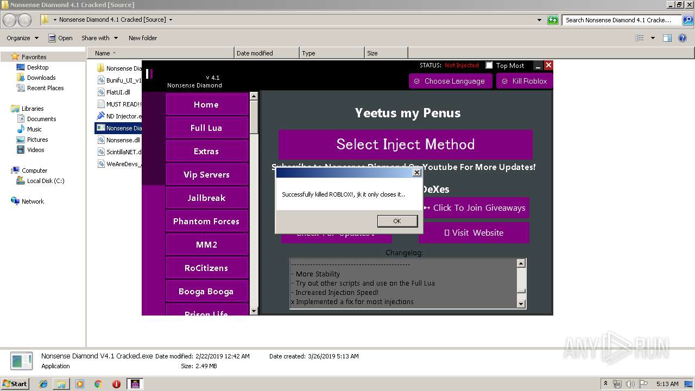Open the Documents library
Screen dimensions: 695x391
pyautogui.click(x=41, y=119)
